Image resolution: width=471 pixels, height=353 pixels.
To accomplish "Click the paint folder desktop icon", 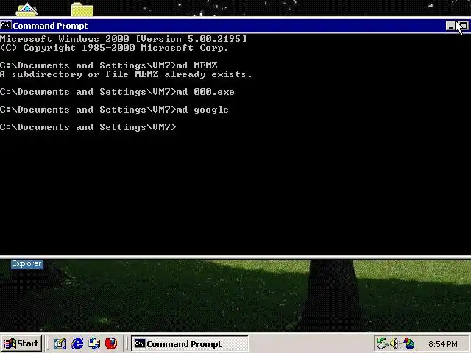I will (x=26, y=10).
